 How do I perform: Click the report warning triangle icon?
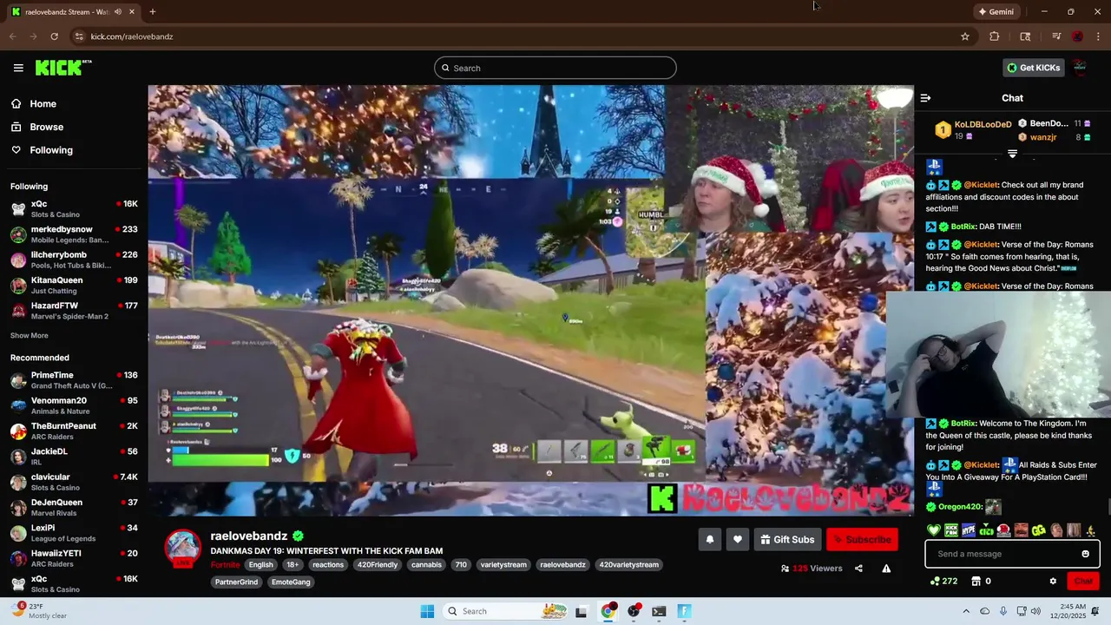tap(886, 569)
